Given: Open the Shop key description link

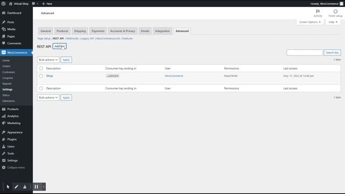Looking at the screenshot, I should coord(50,76).
